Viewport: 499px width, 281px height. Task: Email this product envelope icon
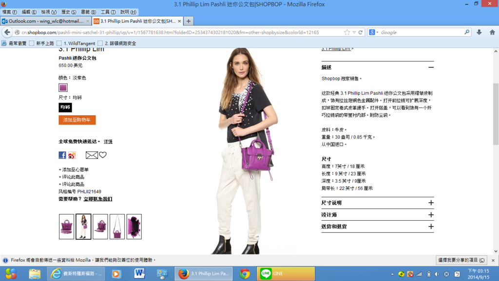pyautogui.click(x=92, y=155)
